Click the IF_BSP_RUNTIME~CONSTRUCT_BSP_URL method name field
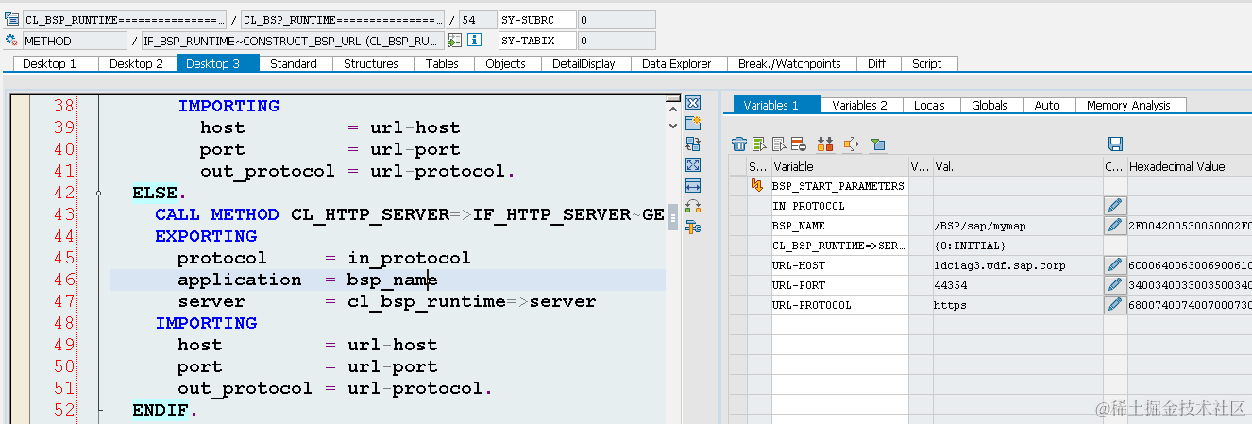Viewport: 1252px width, 424px height. [292, 41]
